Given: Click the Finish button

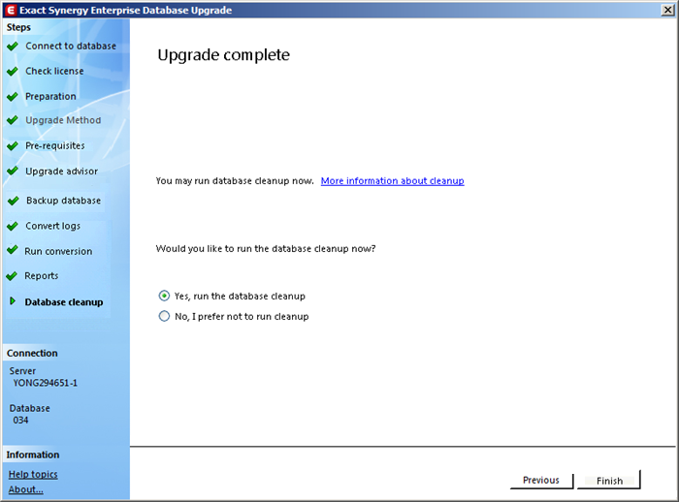Looking at the screenshot, I should (x=609, y=481).
